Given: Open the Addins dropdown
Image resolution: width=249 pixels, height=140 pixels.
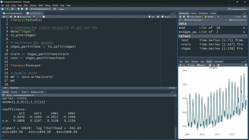Looking at the screenshot, I should pos(62,9).
